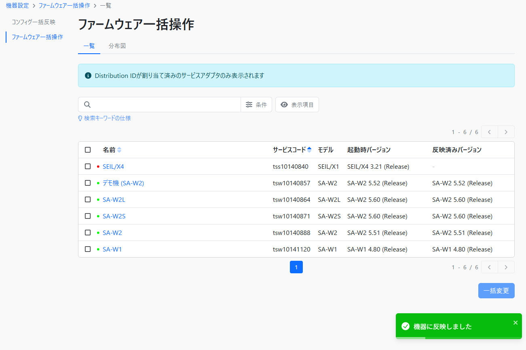
Task: Switch to the 分布図 tab
Action: [x=117, y=46]
